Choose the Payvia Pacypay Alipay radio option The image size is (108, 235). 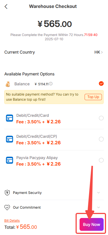[x=101, y=160]
